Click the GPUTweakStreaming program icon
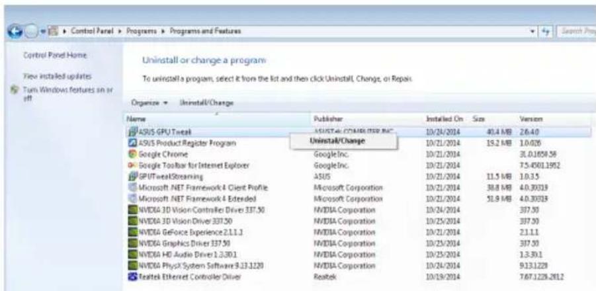The width and height of the screenshot is (596, 291). click(x=133, y=177)
